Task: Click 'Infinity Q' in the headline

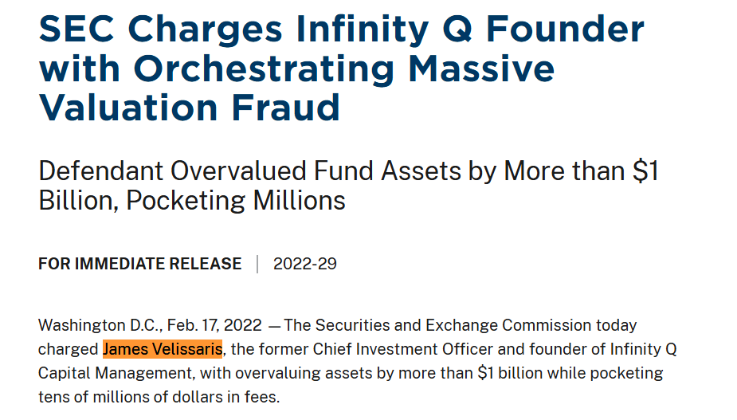Action: coord(384,29)
